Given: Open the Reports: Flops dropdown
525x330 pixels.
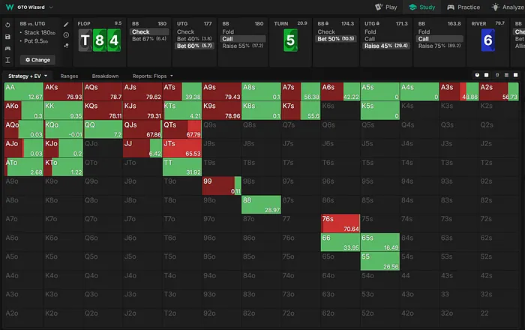Looking at the screenshot, I should (151, 76).
